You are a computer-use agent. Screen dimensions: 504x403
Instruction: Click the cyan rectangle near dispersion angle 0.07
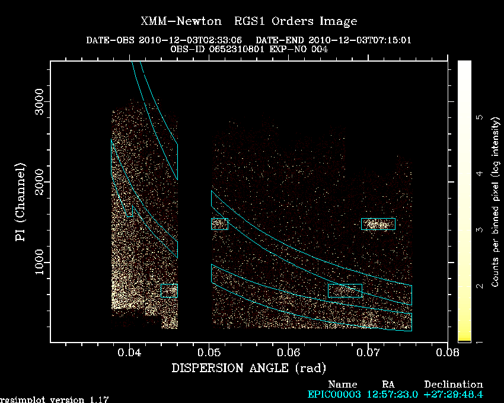pos(378,224)
